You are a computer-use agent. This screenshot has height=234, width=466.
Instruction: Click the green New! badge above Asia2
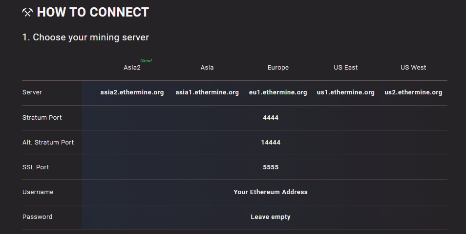pos(146,61)
